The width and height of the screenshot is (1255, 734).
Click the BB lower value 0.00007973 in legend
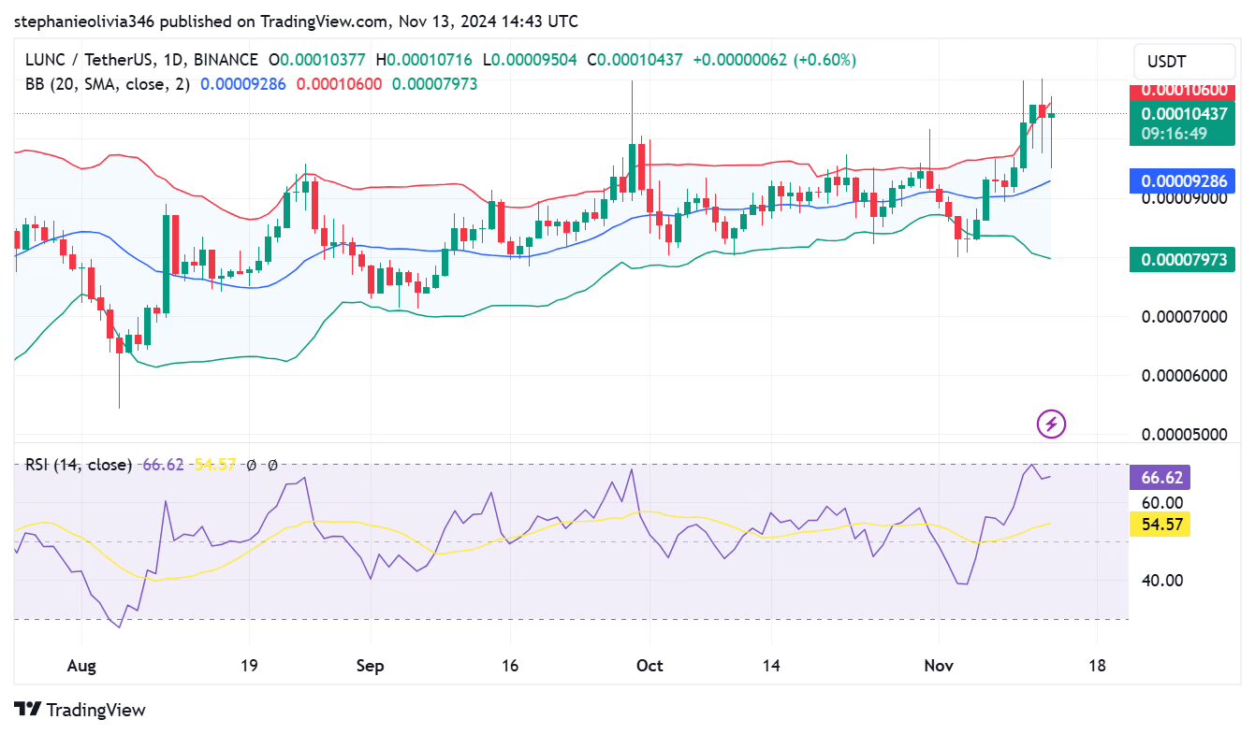coord(434,84)
